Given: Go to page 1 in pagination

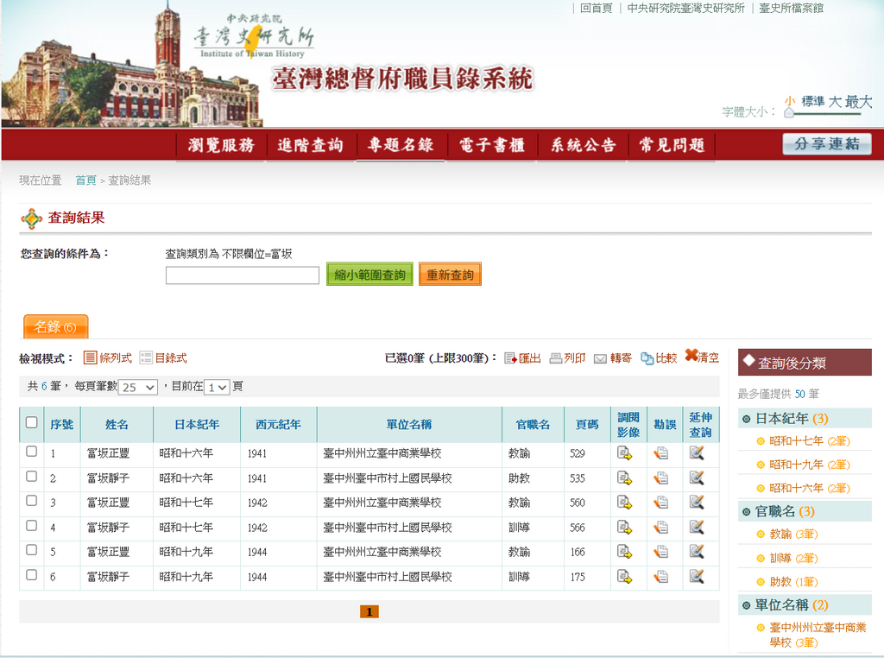Looking at the screenshot, I should point(369,611).
